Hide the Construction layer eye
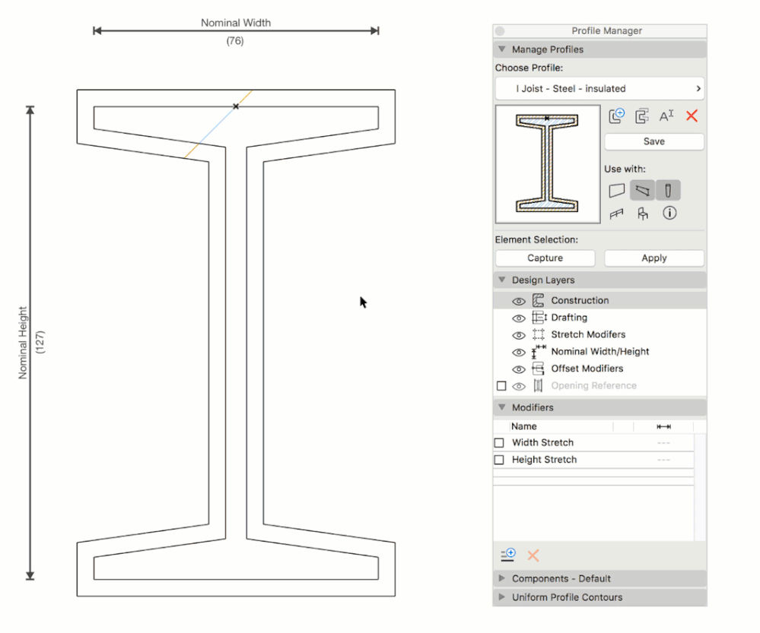 519,301
